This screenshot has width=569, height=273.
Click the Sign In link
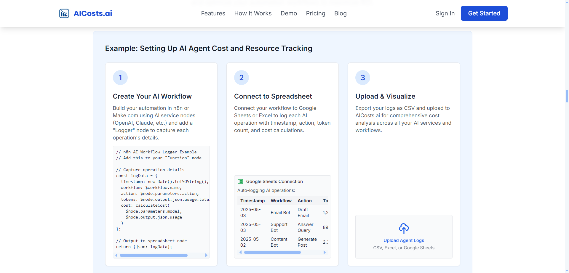pyautogui.click(x=445, y=13)
